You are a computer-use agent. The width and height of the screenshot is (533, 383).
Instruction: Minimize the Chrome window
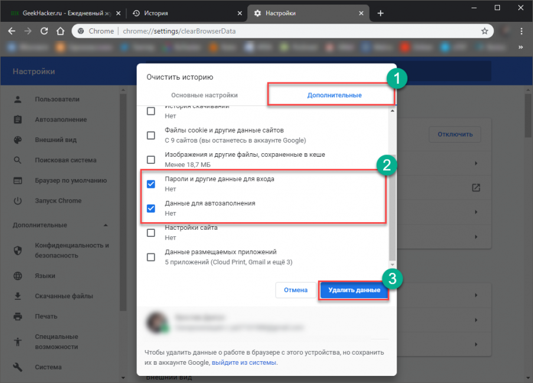pyautogui.click(x=474, y=8)
